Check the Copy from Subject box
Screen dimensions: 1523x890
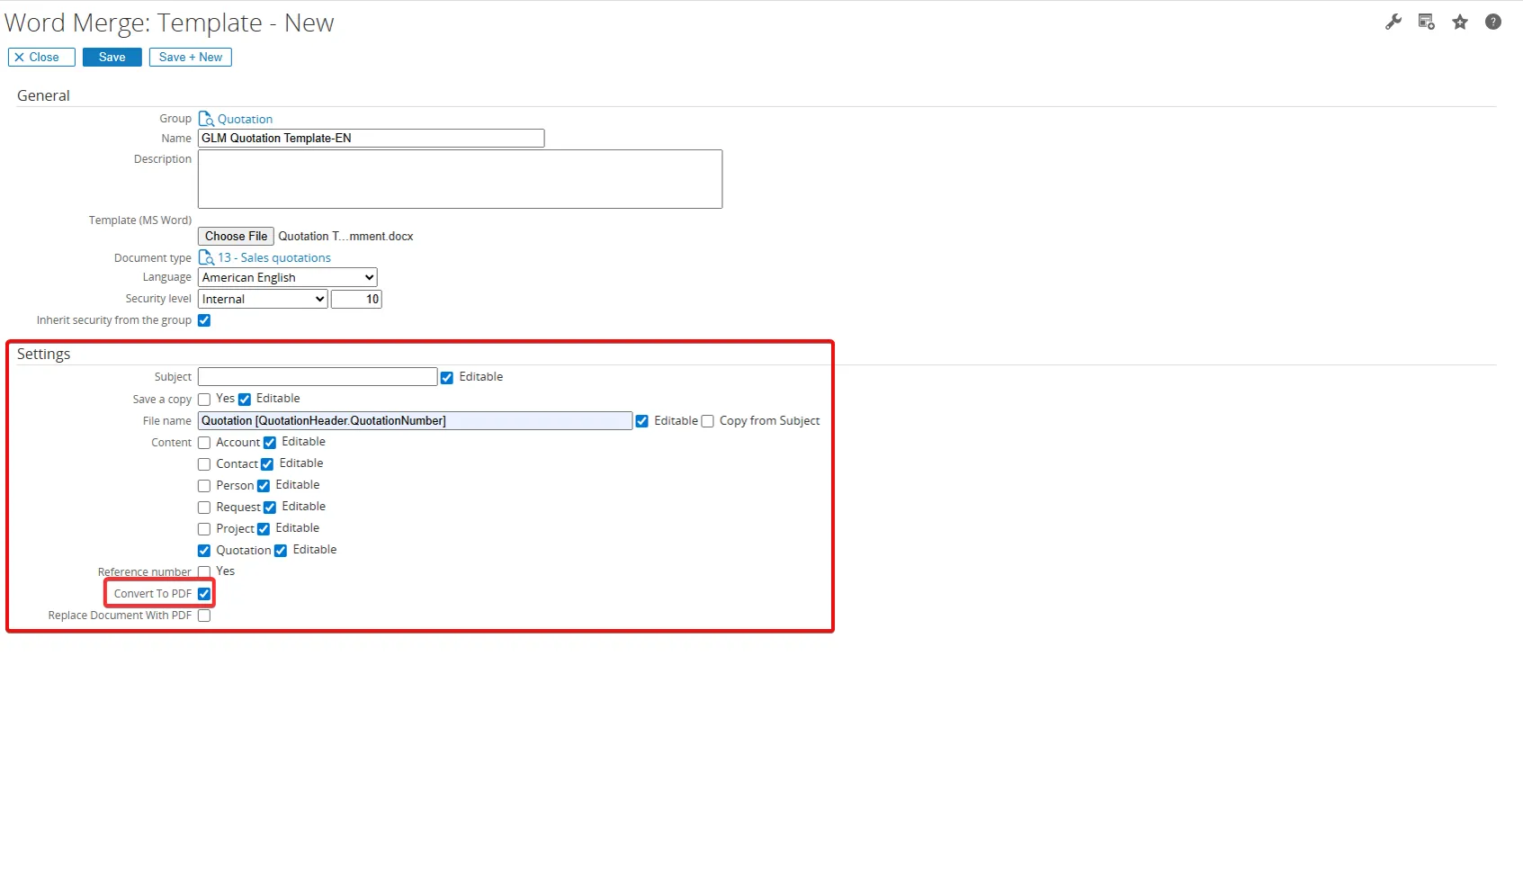(x=708, y=421)
